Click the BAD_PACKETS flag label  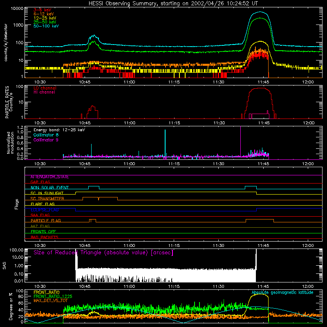click(45, 237)
